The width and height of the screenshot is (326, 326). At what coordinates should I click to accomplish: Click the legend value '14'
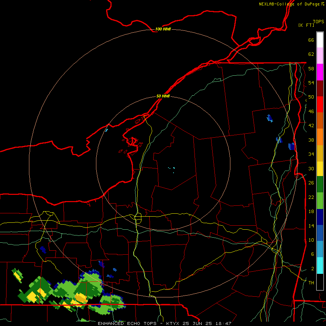[311, 226]
